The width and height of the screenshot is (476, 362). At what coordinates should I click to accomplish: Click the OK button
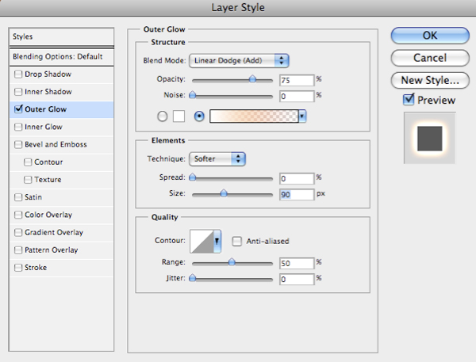click(x=430, y=36)
